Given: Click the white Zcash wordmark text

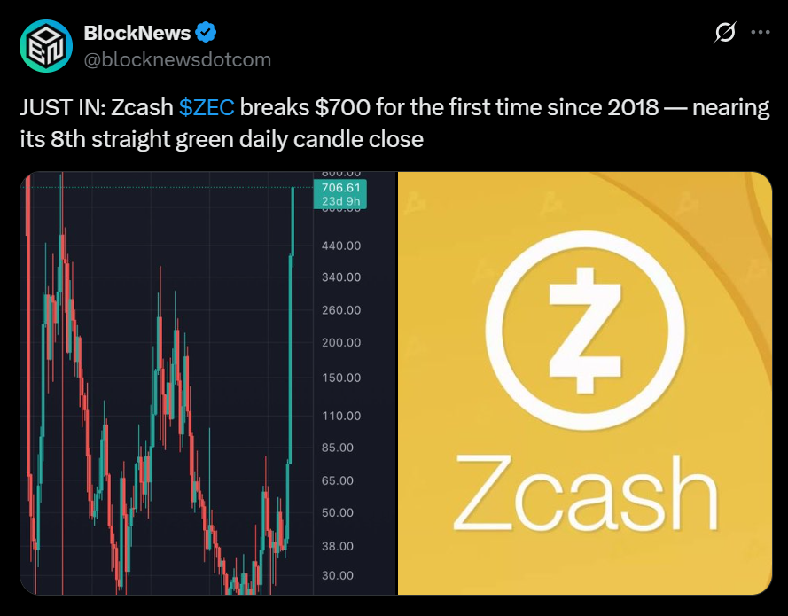Looking at the screenshot, I should point(585,493).
